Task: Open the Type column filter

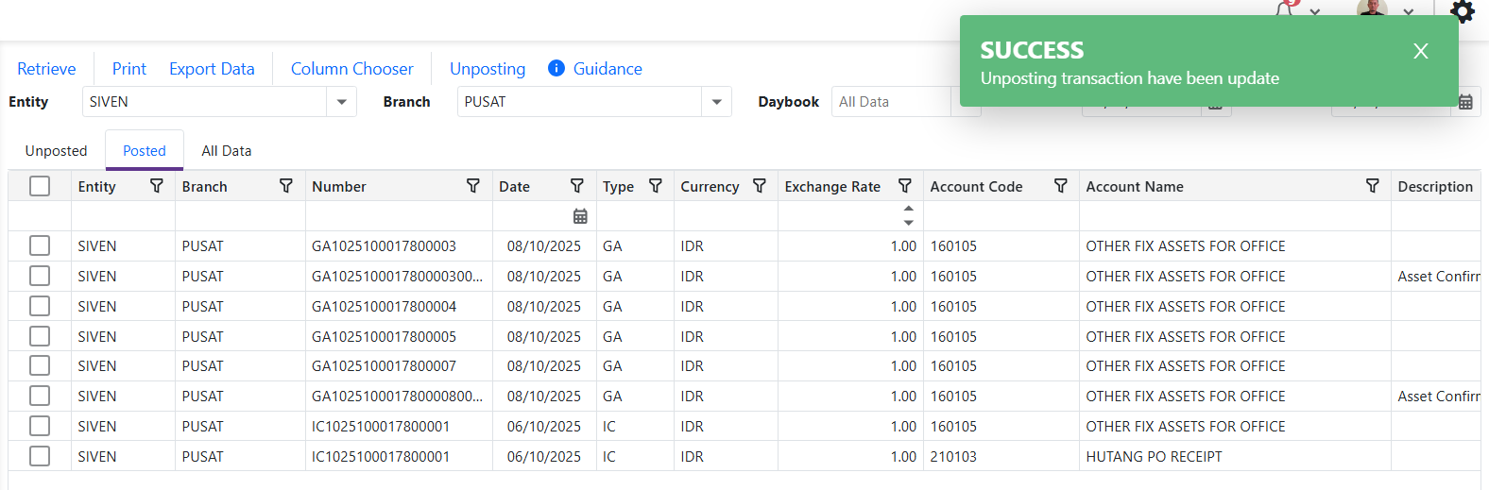Action: 656,186
